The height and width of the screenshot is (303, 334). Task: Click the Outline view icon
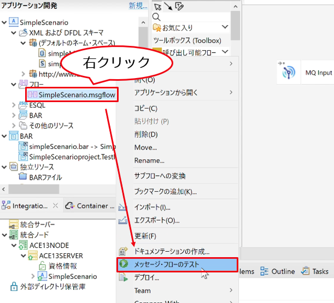coord(265,271)
